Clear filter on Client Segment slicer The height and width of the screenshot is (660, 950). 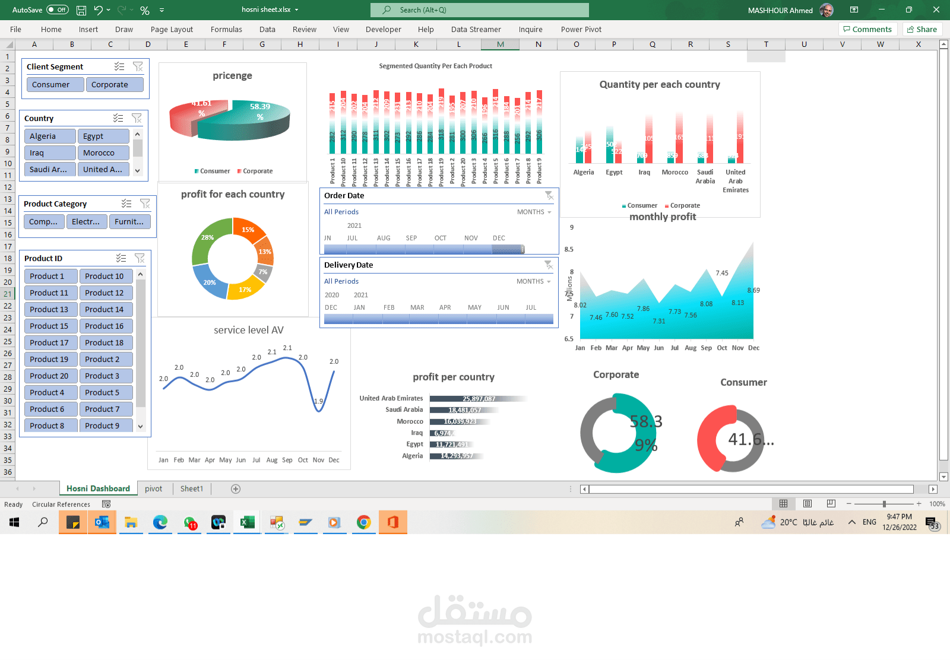[138, 66]
